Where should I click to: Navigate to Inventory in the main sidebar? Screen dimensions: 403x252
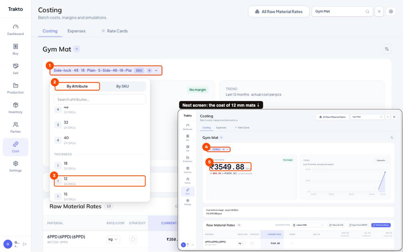(x=15, y=108)
